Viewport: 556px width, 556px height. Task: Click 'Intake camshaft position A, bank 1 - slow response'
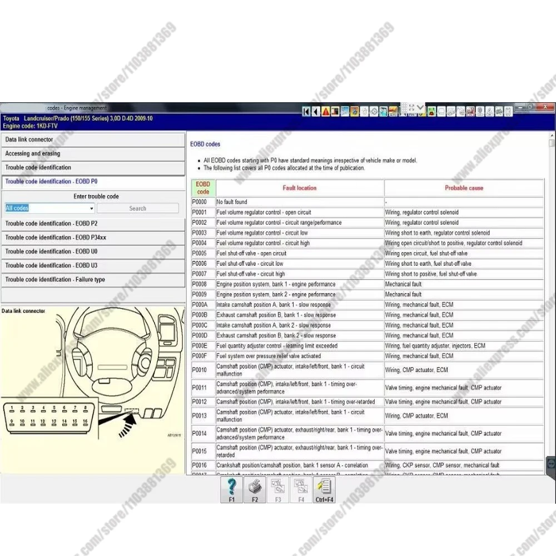click(x=274, y=305)
